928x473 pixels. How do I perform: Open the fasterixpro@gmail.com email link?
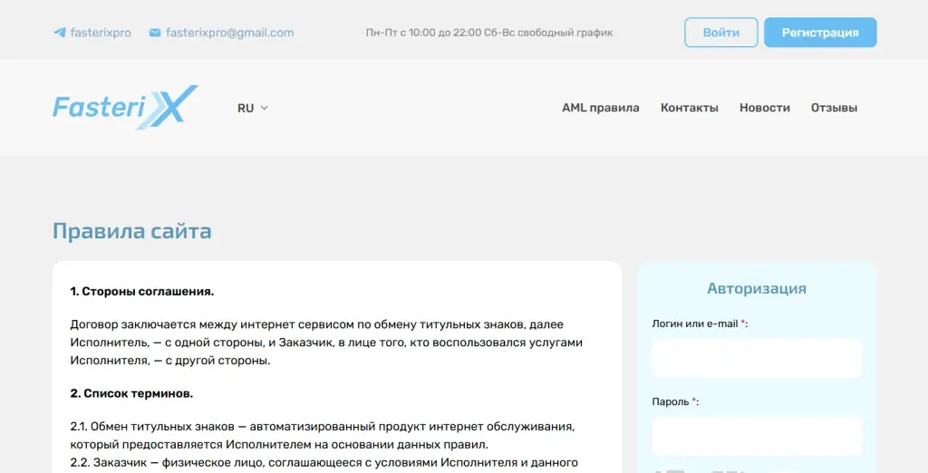coord(221,33)
